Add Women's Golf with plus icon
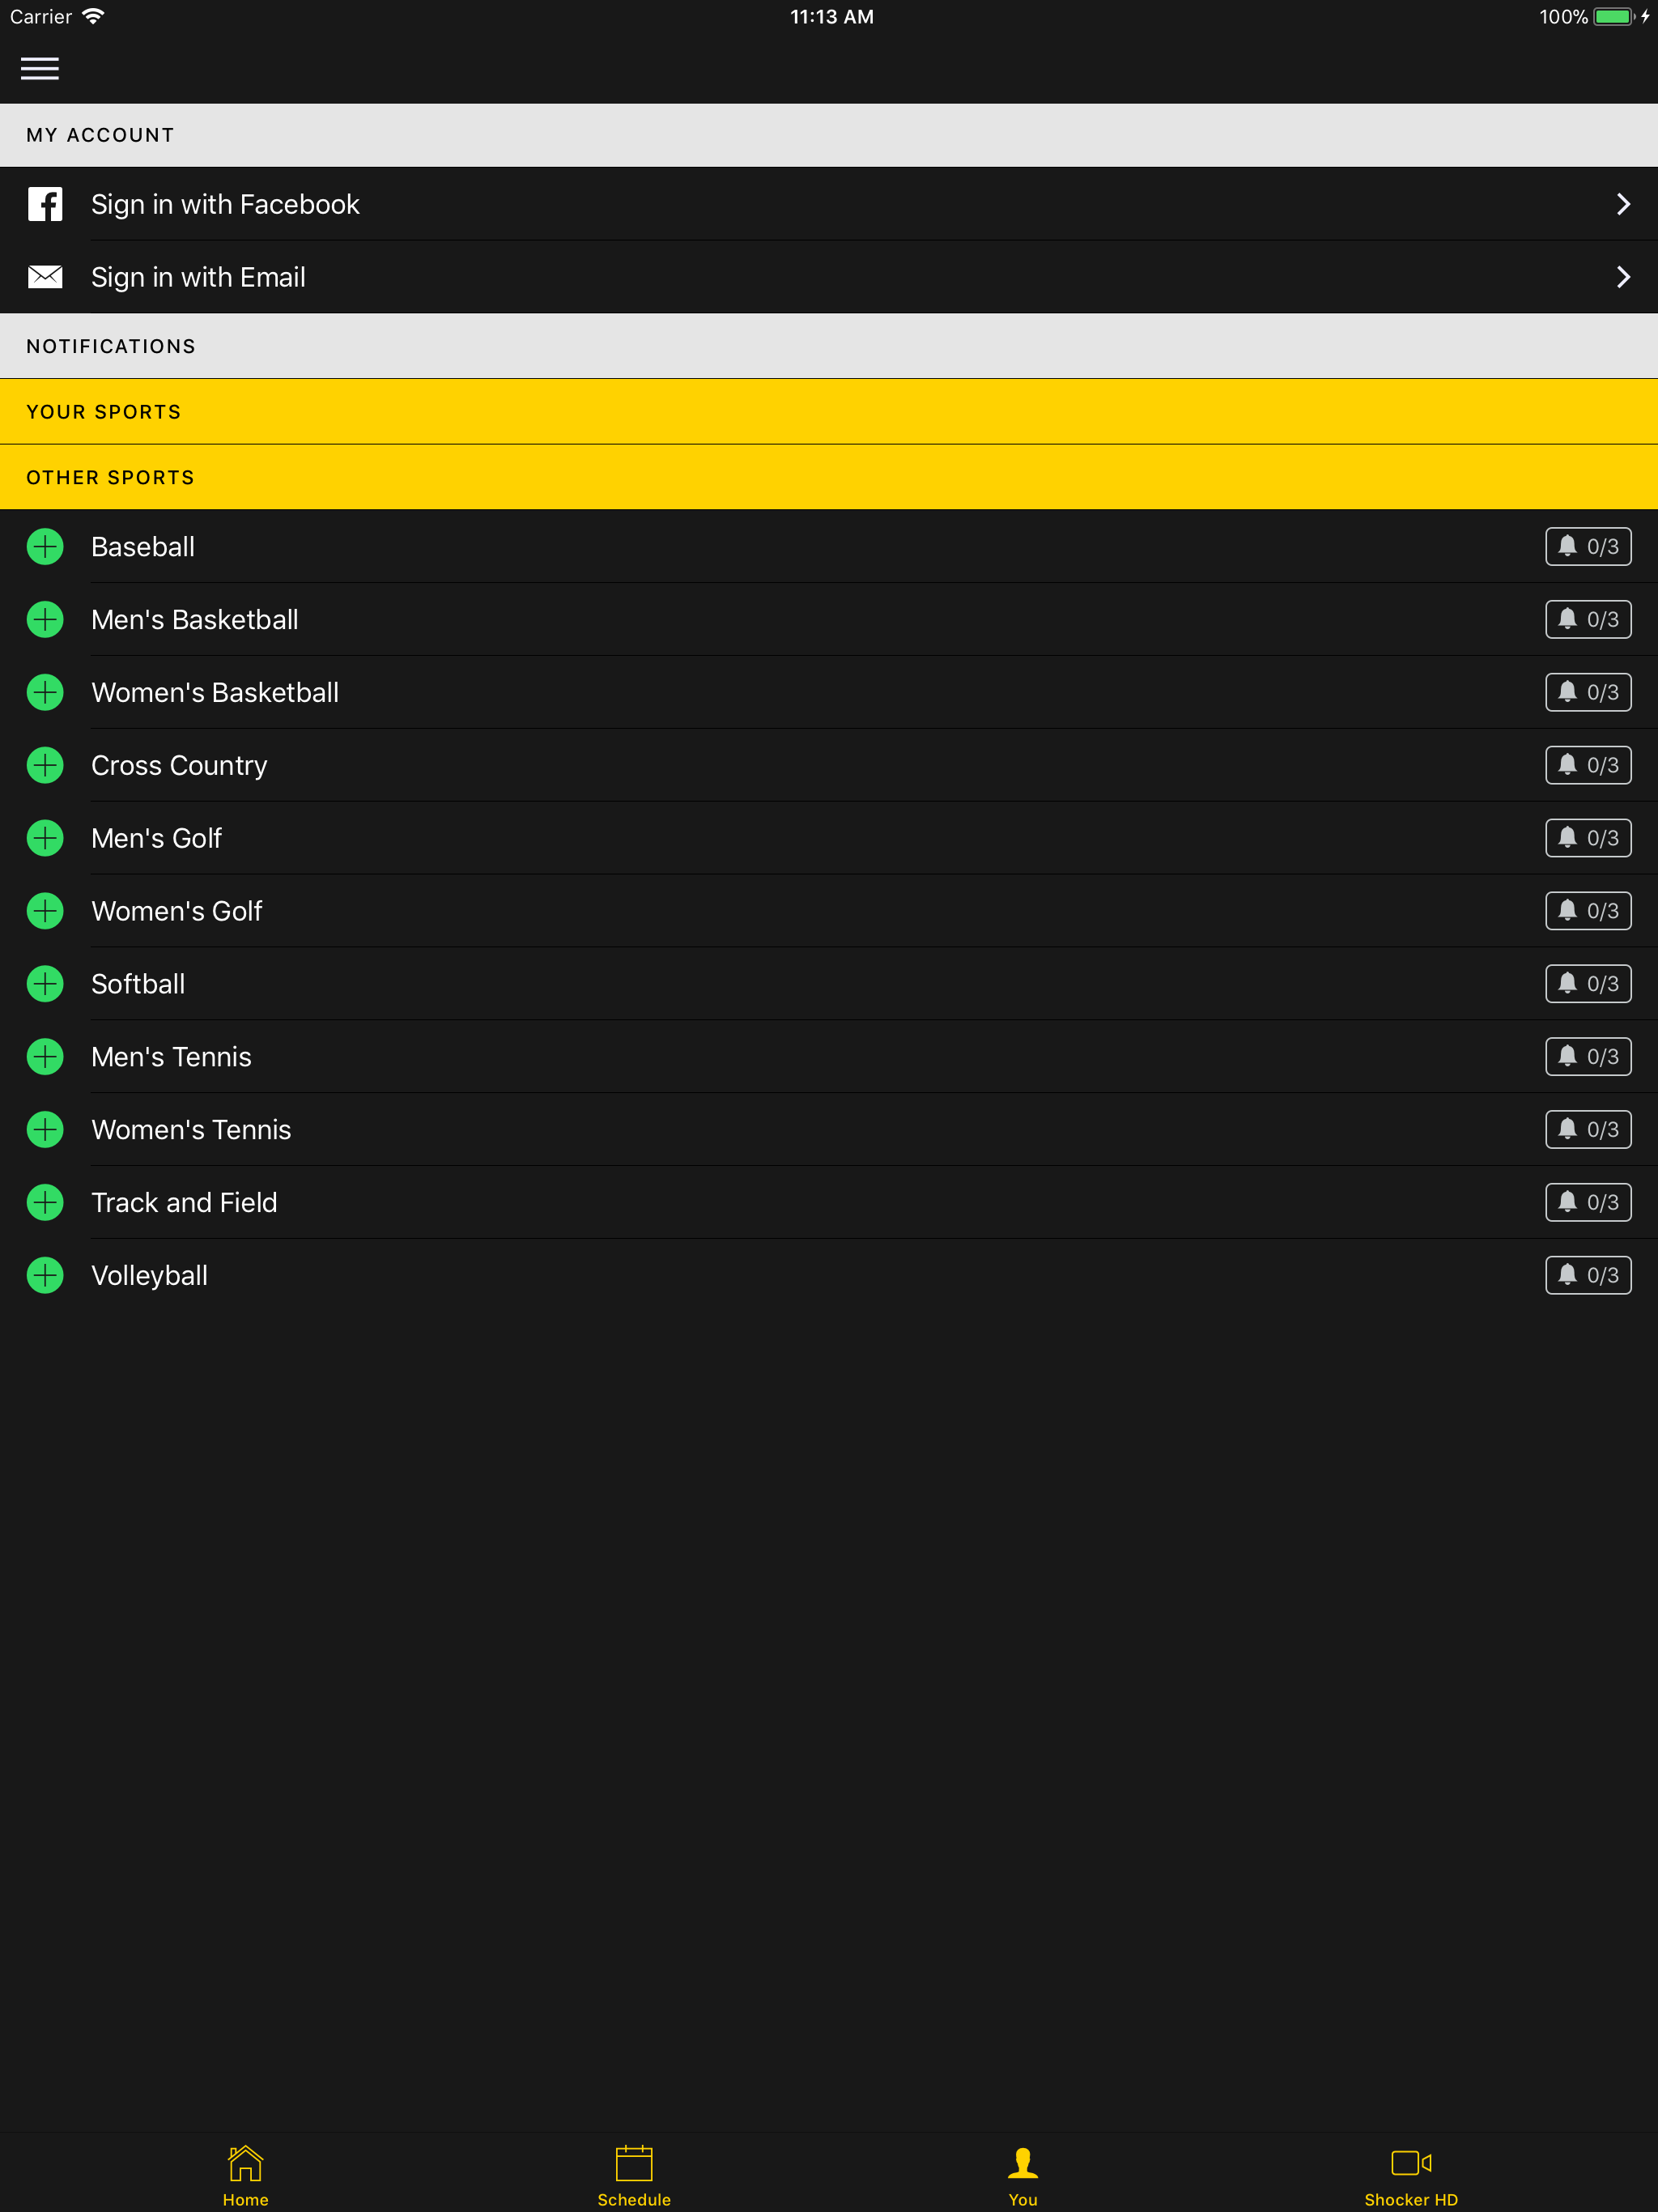 tap(45, 911)
